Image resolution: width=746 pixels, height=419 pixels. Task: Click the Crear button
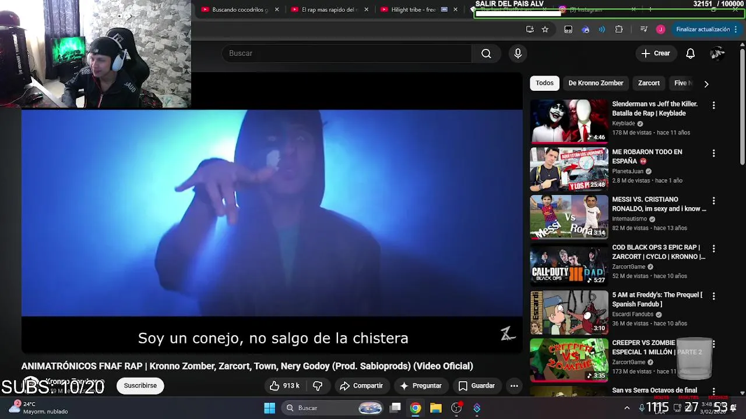pyautogui.click(x=656, y=54)
